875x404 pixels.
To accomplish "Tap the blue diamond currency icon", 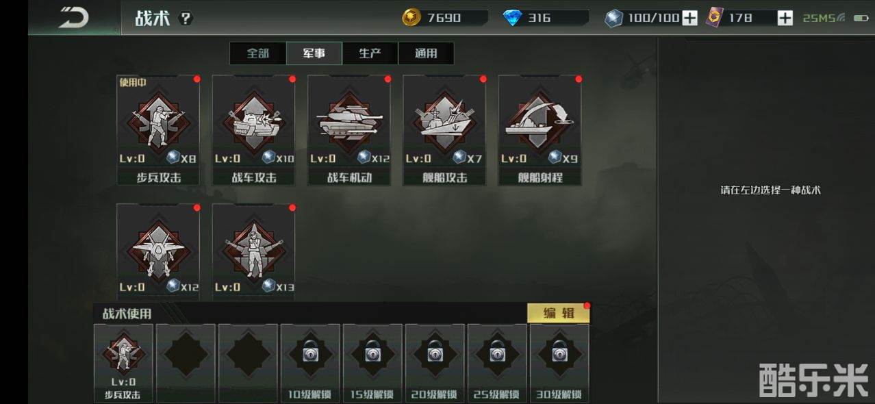I will pos(512,18).
